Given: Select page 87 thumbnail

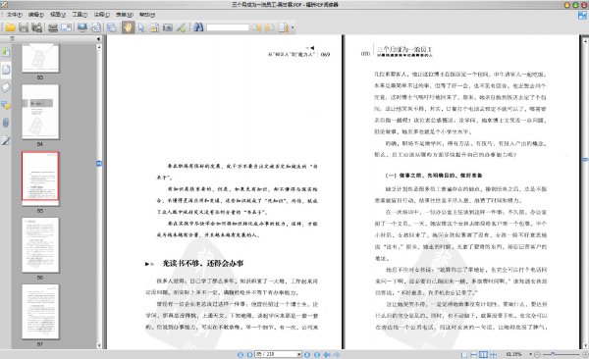Looking at the screenshot, I should (x=40, y=312).
